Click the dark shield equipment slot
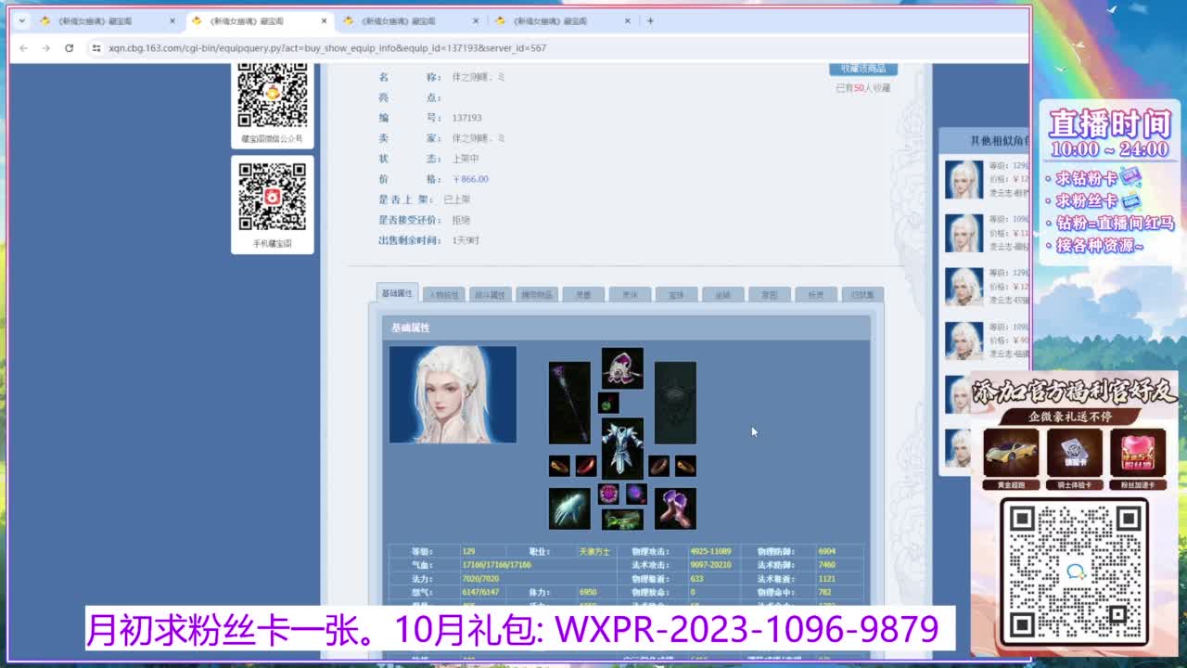Viewport: 1187px width, 668px height. [675, 403]
